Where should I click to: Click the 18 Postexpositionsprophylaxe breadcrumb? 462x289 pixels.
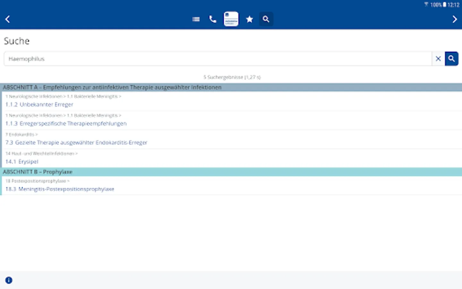point(38,181)
